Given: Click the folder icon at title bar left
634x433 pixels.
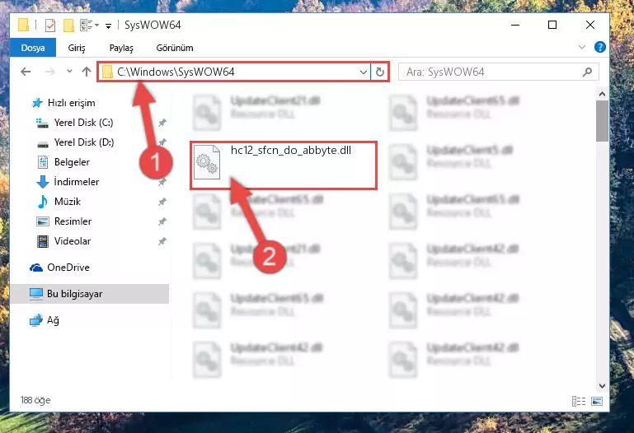Looking at the screenshot, I should coord(23,25).
